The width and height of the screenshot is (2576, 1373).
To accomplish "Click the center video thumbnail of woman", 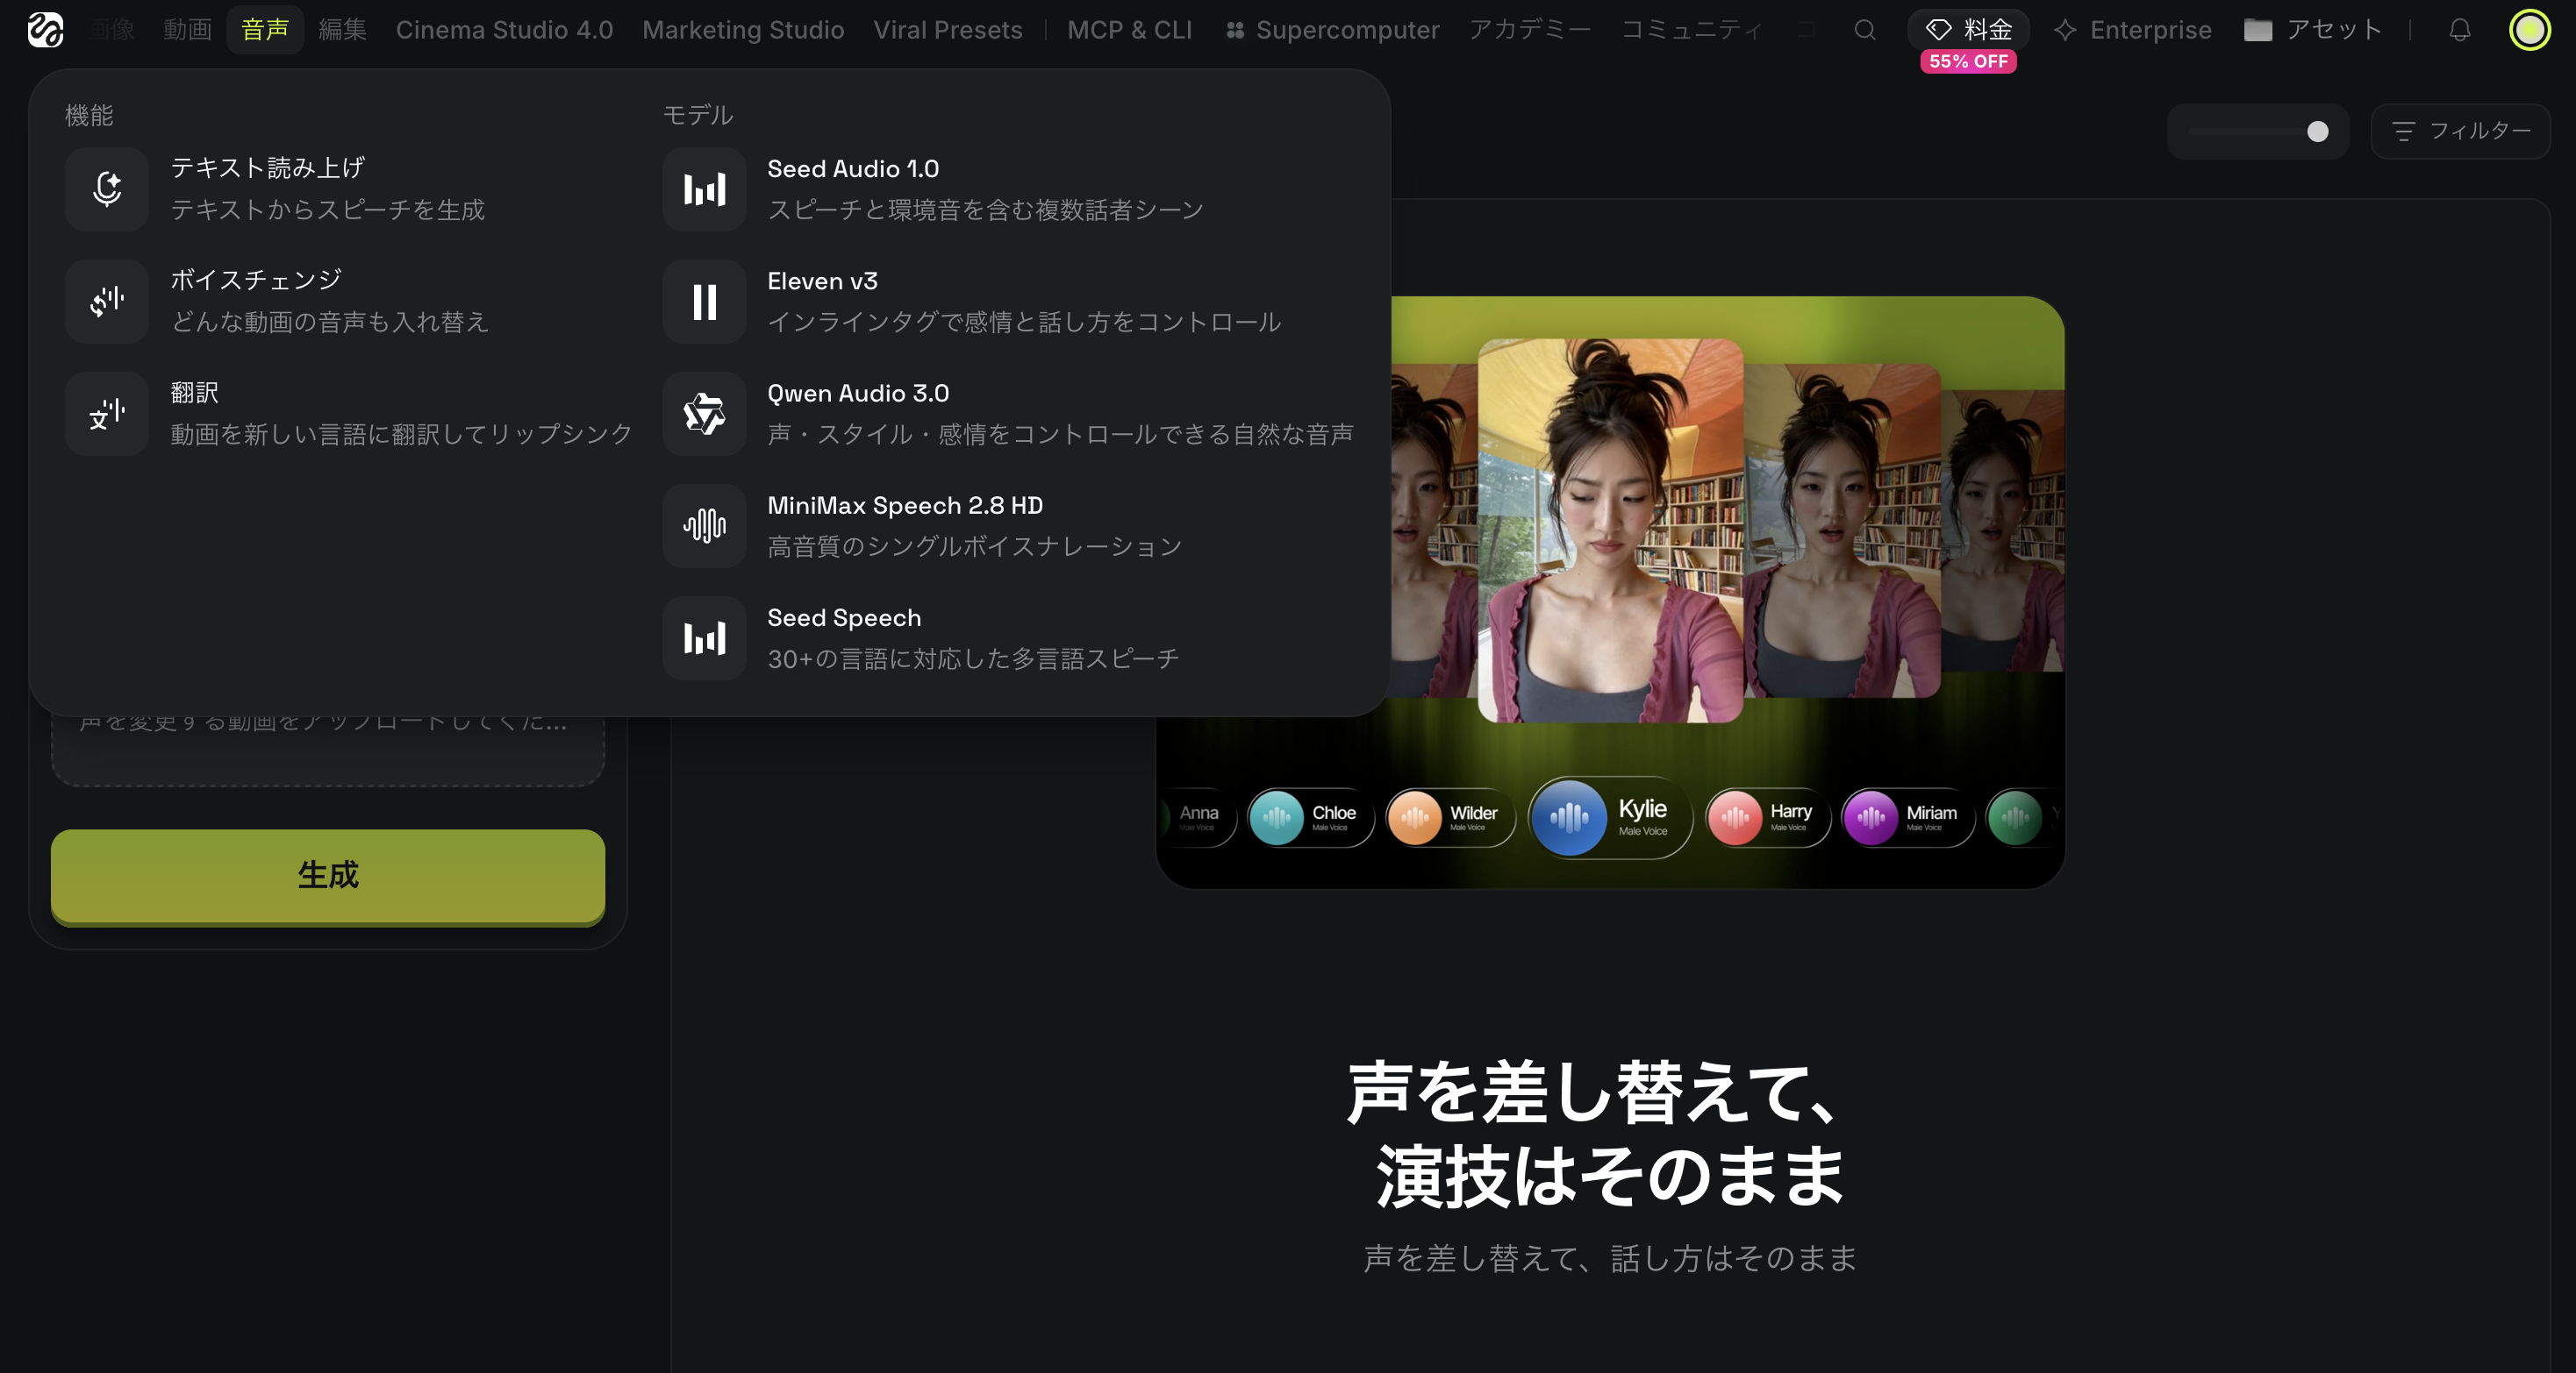I will tap(1610, 530).
